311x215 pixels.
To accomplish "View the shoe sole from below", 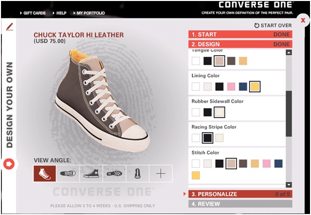I will click(x=114, y=174).
